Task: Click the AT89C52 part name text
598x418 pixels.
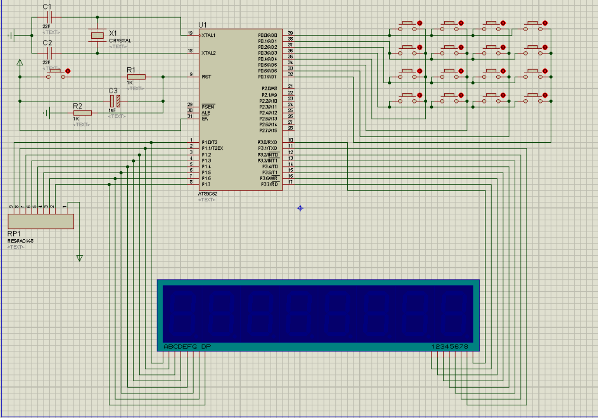Action: (x=208, y=194)
